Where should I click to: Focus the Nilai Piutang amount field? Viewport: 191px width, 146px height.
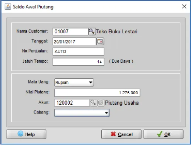point(97,93)
